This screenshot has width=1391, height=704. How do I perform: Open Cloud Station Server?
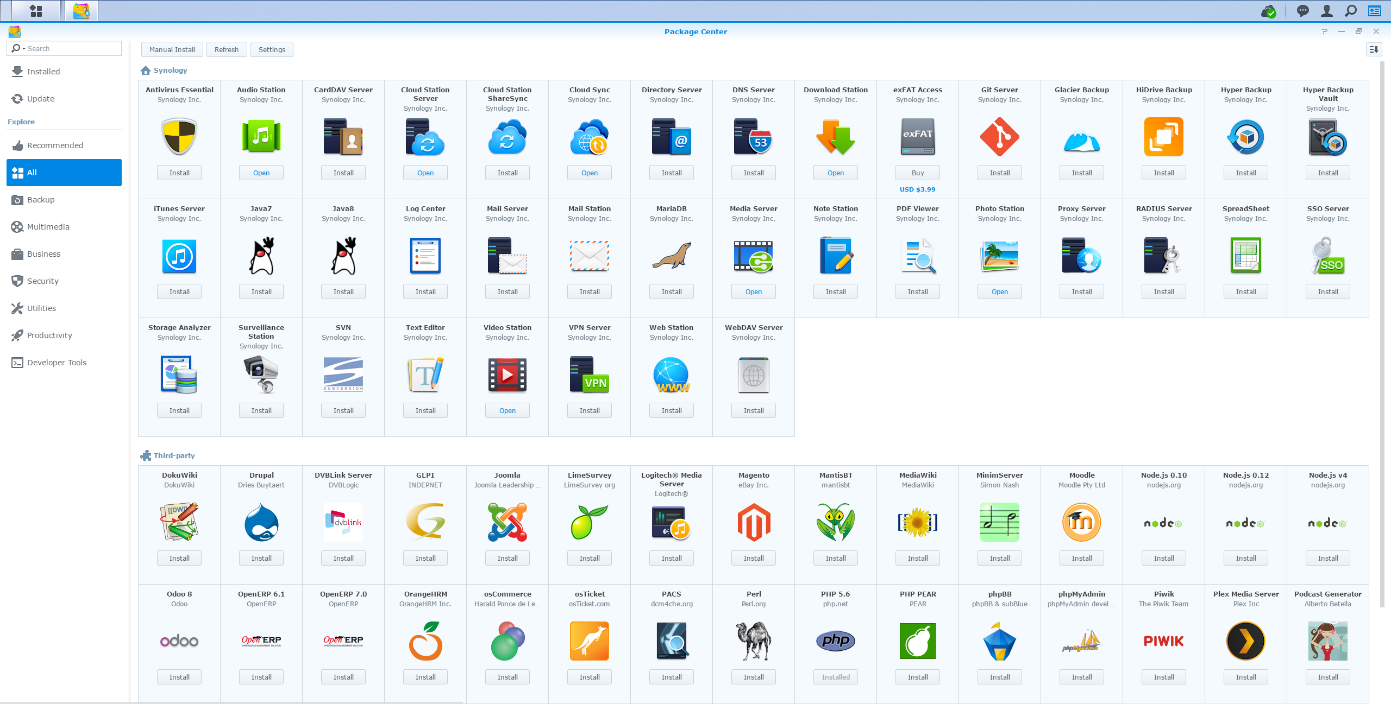click(x=425, y=173)
